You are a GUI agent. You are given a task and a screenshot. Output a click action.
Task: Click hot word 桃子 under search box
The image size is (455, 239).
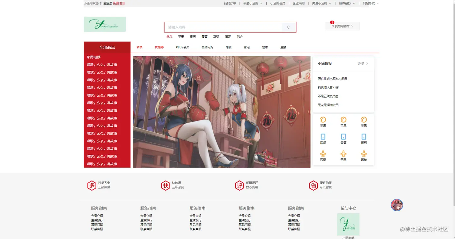pyautogui.click(x=240, y=36)
